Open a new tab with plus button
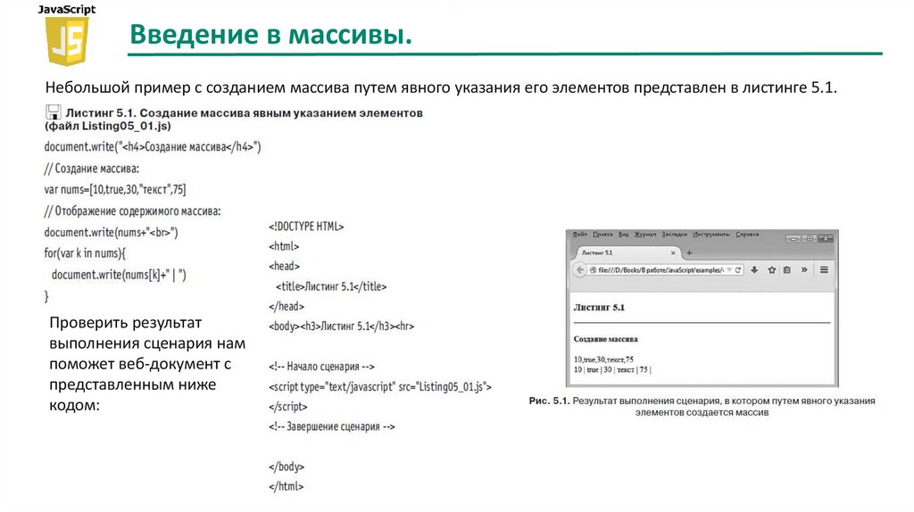Viewport: 914px width, 512px height. [690, 252]
